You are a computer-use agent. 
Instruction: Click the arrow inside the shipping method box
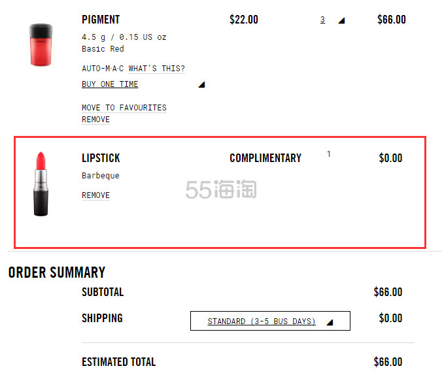click(330, 321)
